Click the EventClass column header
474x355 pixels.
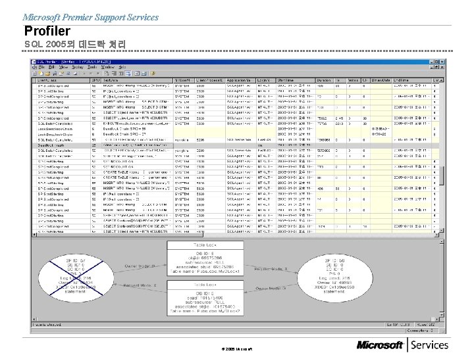pyautogui.click(x=63, y=80)
